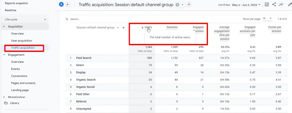Open the Pages and screens report

pyautogui.click(x=23, y=83)
